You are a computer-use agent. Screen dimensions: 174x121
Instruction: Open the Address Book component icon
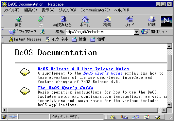point(147,117)
